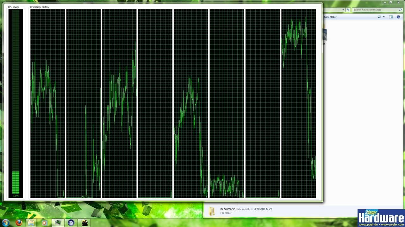
Task: Open Windows Explorer taskbar button
Action: pyautogui.click(x=32, y=223)
